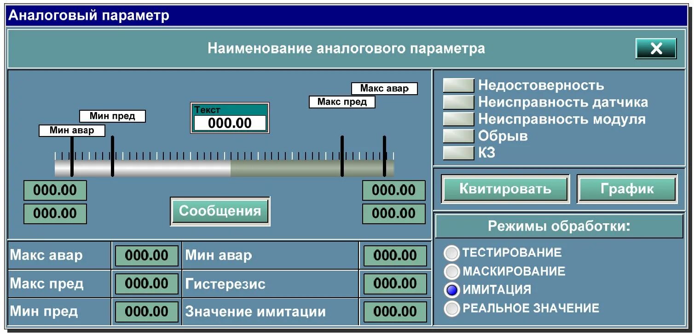Image resolution: width=694 pixels, height=334 pixels.
Task: Click the current value field under Текст
Action: click(230, 123)
